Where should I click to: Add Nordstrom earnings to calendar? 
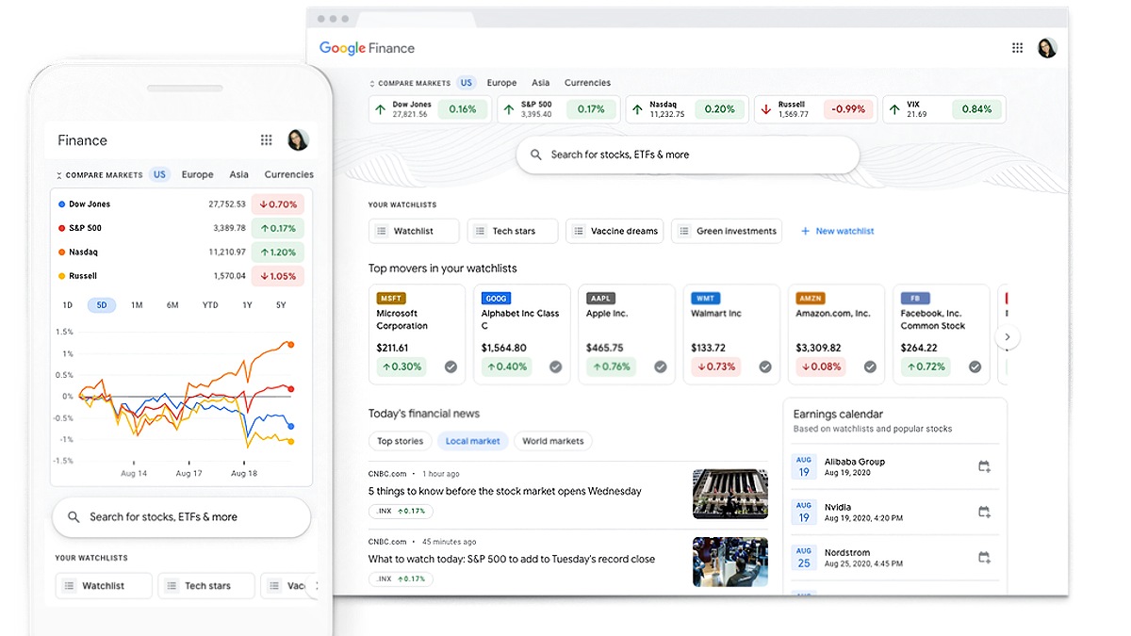point(984,557)
